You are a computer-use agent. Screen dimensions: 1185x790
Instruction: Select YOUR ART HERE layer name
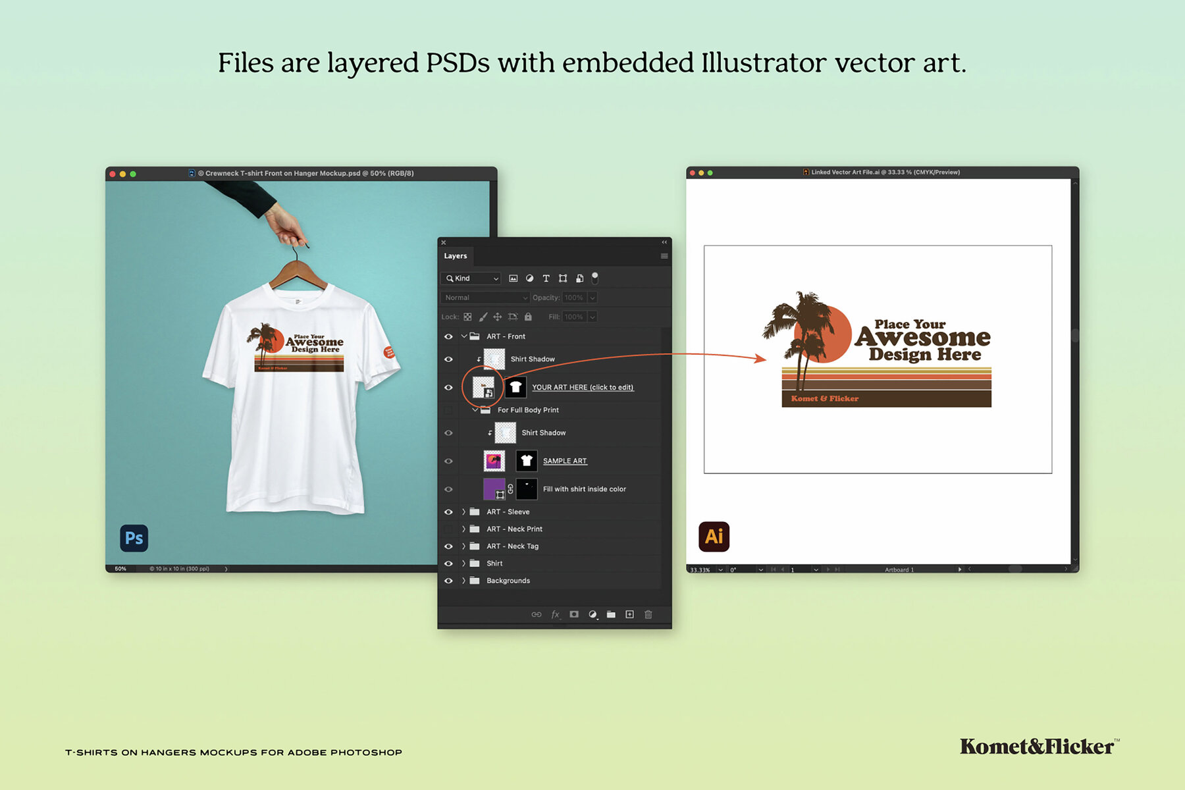pyautogui.click(x=582, y=387)
